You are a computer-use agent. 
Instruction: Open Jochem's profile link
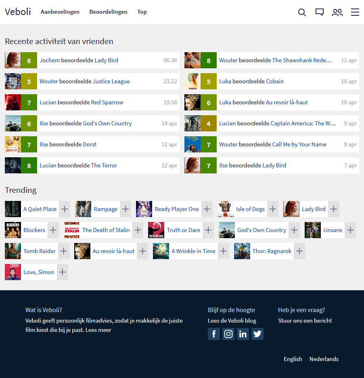point(50,60)
